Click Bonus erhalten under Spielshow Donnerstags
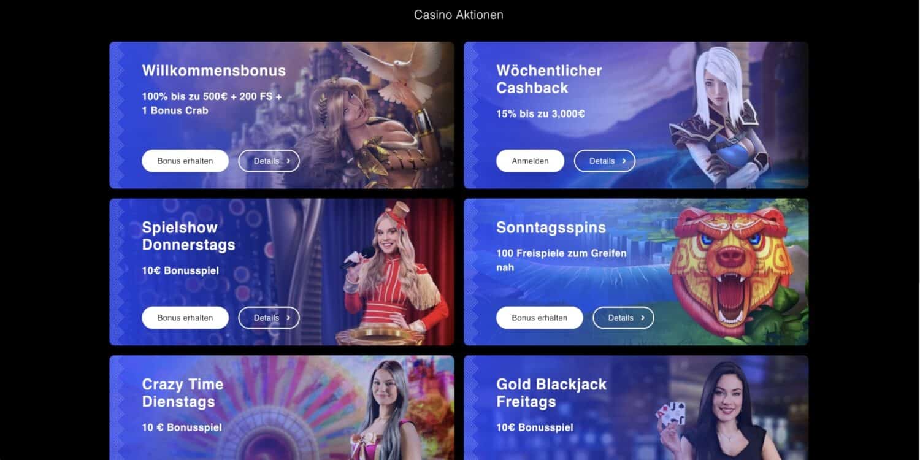The width and height of the screenshot is (920, 460). click(185, 318)
